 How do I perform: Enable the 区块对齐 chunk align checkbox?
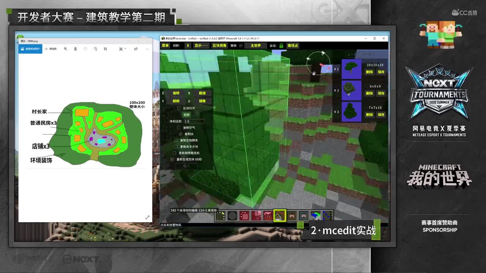(x=179, y=108)
